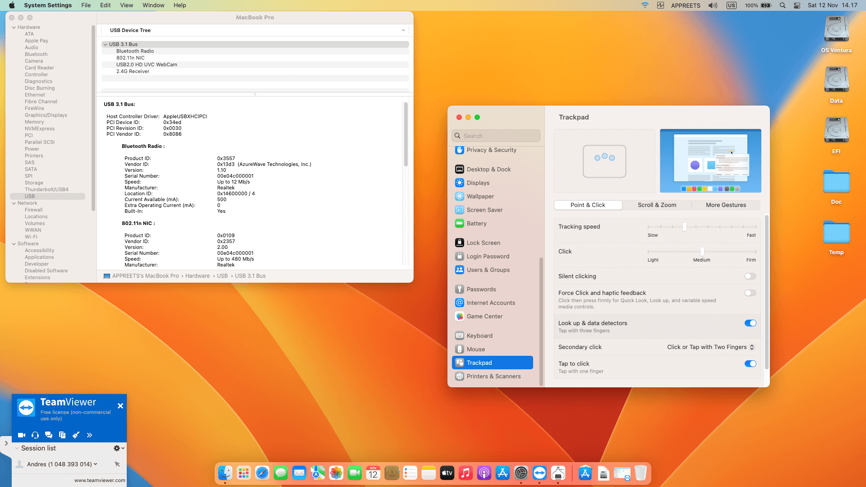Select Thunderbolt/USB4 in hardware list
The width and height of the screenshot is (866, 487).
(x=46, y=190)
